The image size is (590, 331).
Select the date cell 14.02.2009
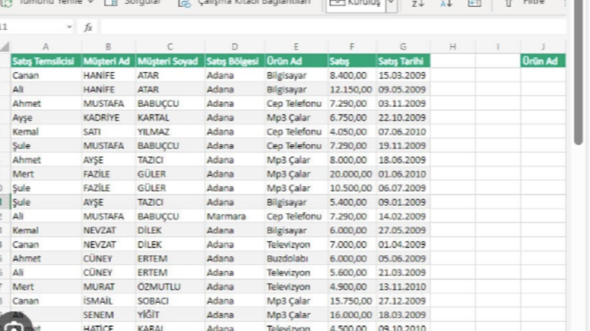(x=403, y=217)
